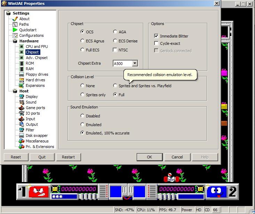This screenshot has width=255, height=214.
Task: Click the Cancel button
Action: click(x=177, y=157)
